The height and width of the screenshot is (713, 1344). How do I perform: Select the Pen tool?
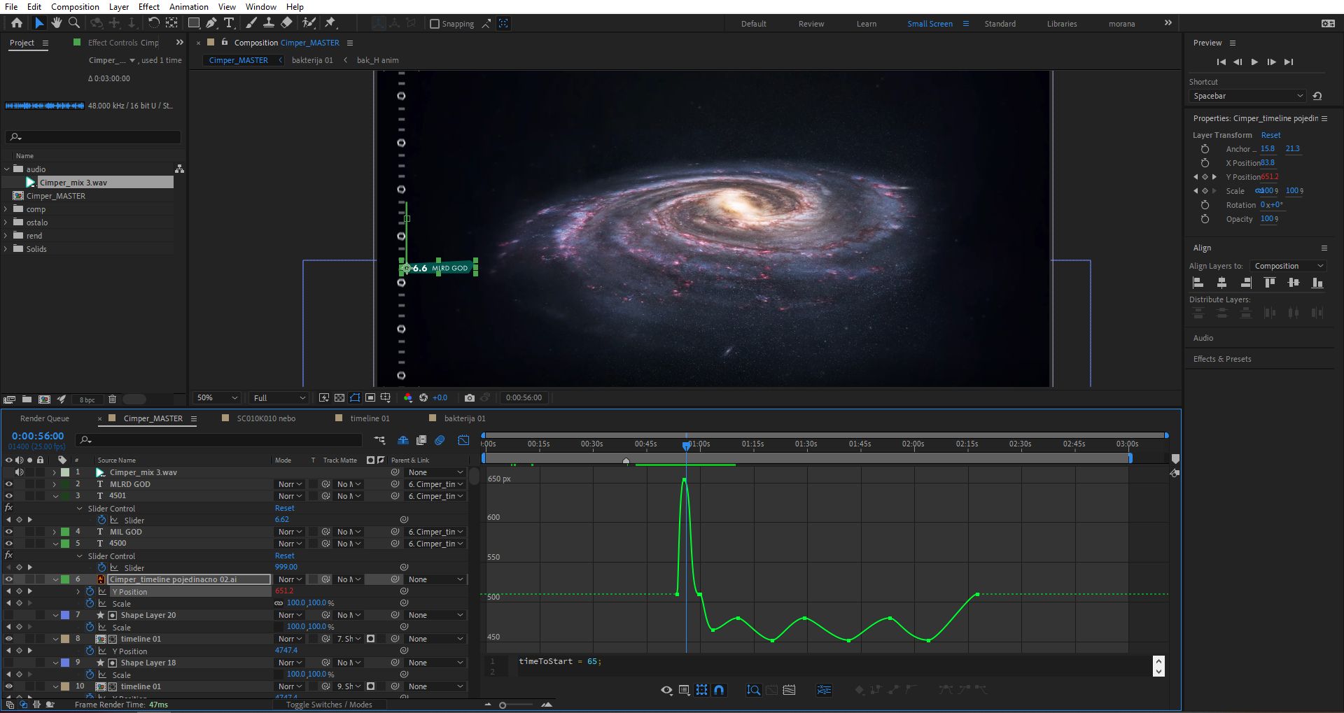[211, 23]
